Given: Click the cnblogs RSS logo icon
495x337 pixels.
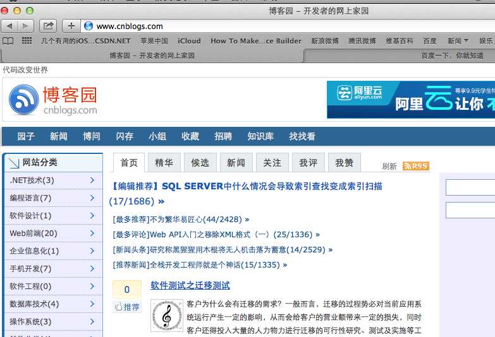Looking at the screenshot, I should click(24, 100).
